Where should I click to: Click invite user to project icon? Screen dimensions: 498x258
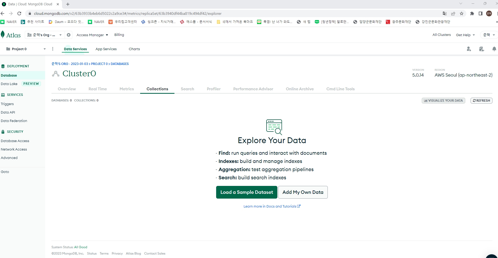[469, 49]
